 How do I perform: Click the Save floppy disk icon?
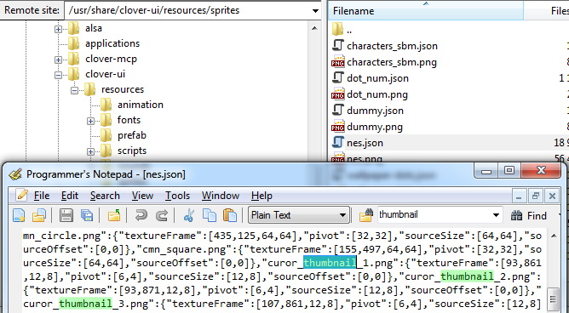pyautogui.click(x=66, y=215)
